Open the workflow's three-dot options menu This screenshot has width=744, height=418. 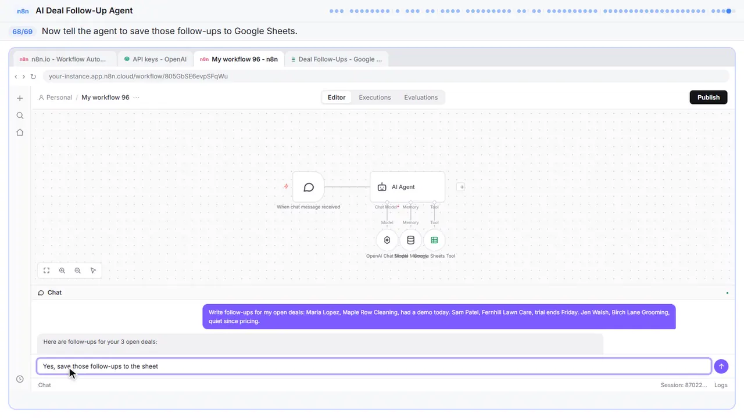tap(136, 98)
